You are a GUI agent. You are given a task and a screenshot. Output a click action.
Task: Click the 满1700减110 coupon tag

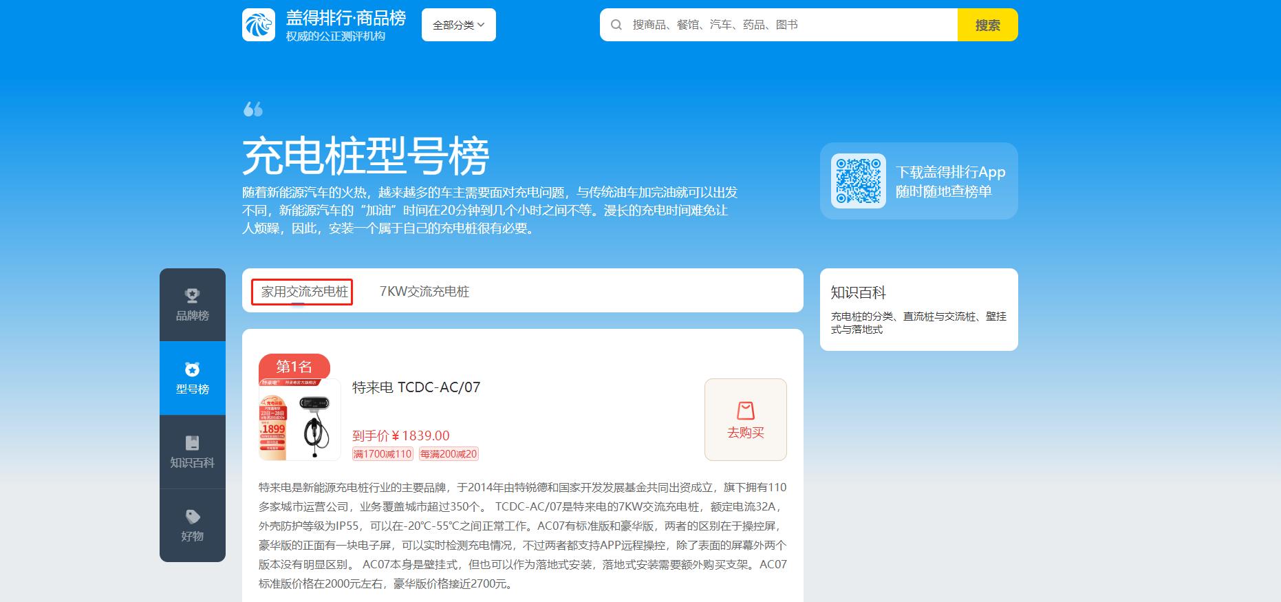[x=383, y=454]
